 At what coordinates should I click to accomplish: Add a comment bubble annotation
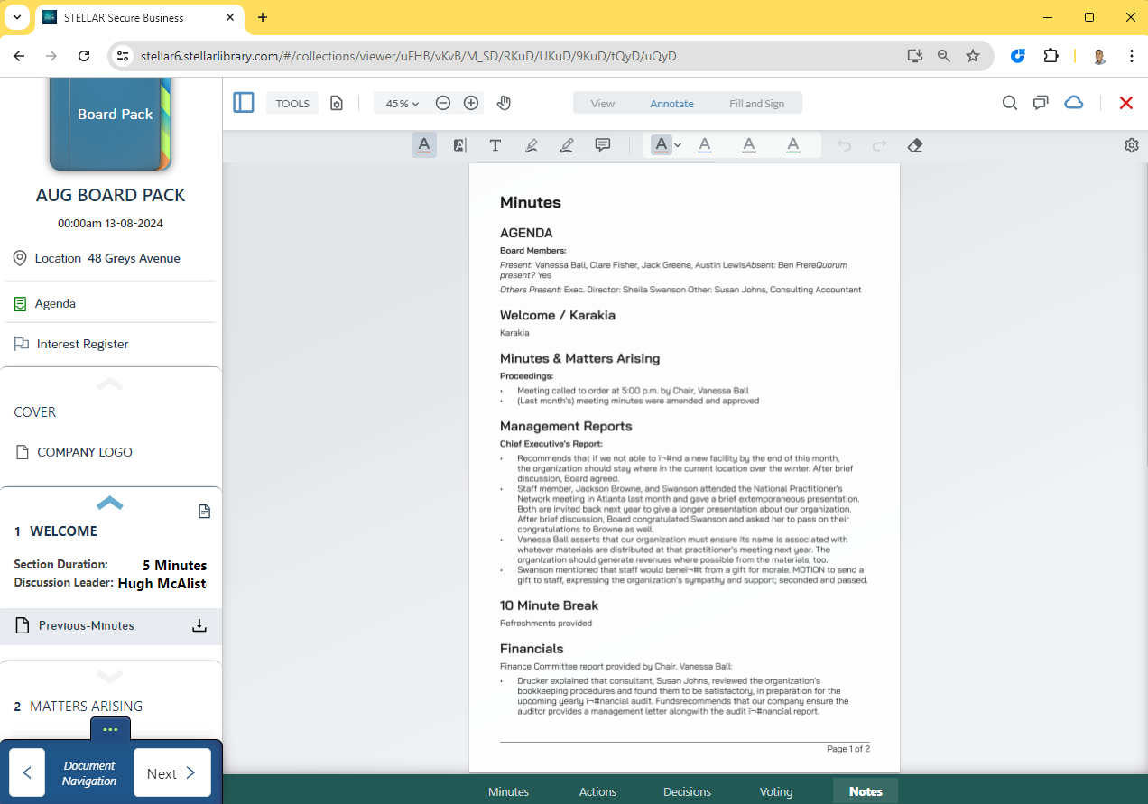tap(602, 144)
